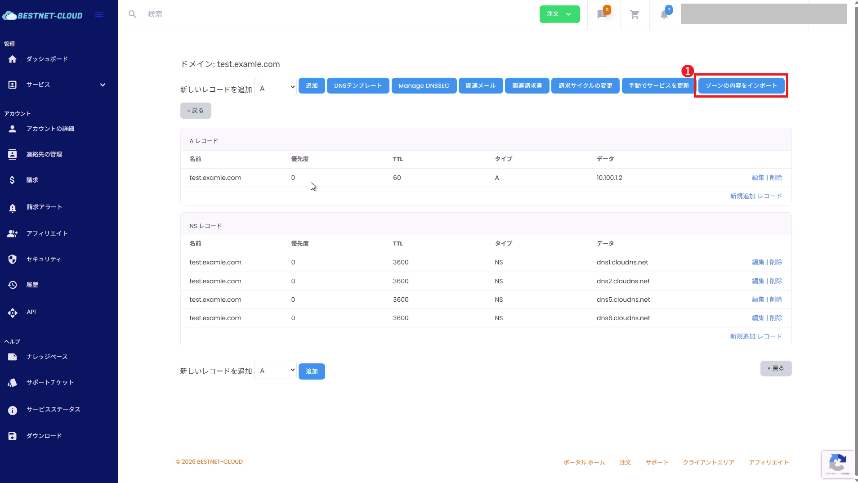Click the hamburger menu icon beside logo
Screen dimensions: 858x483
point(99,15)
